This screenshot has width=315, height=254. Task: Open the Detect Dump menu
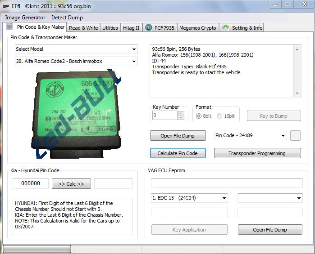(x=67, y=18)
